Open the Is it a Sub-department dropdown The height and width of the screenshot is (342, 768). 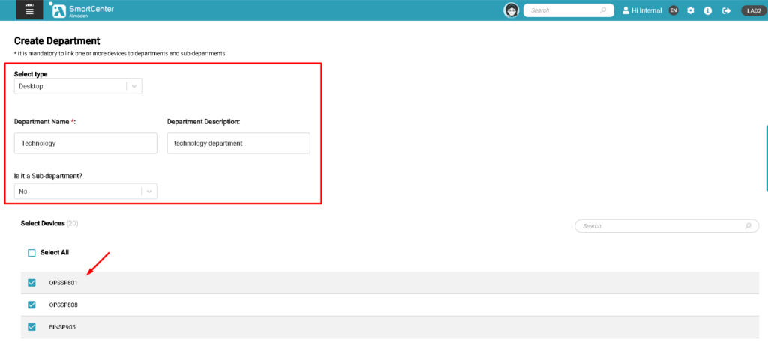pos(85,191)
